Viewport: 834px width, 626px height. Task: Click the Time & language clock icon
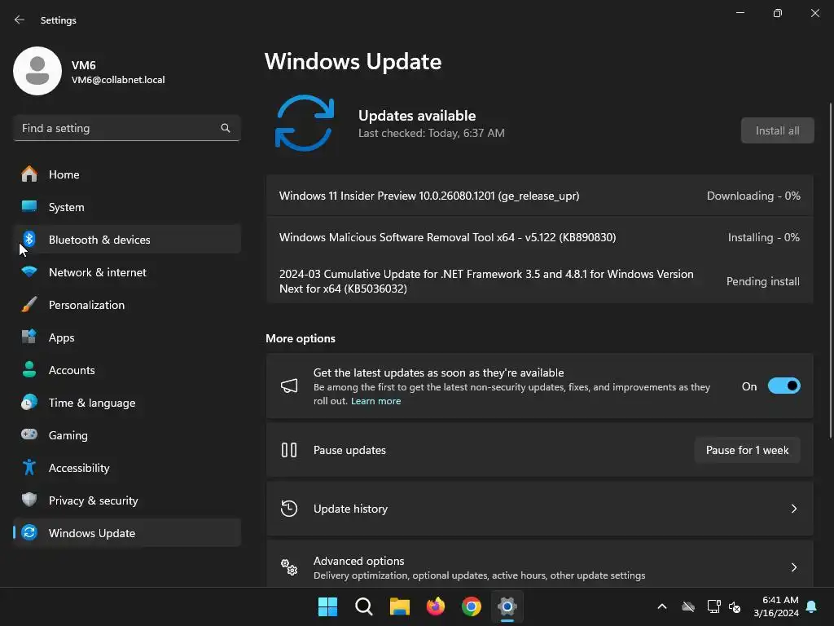(29, 402)
